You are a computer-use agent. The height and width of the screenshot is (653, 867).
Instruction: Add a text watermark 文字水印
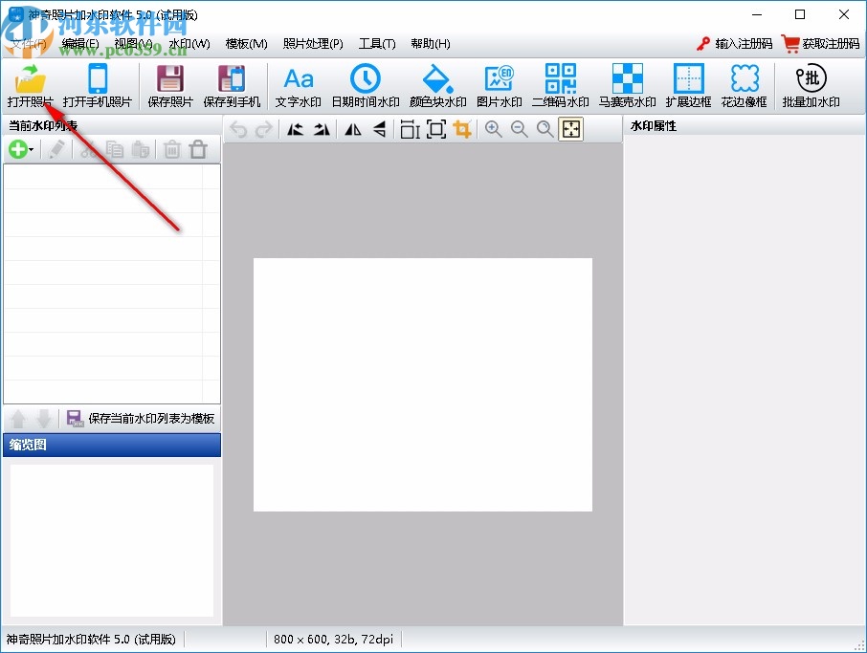pyautogui.click(x=298, y=86)
